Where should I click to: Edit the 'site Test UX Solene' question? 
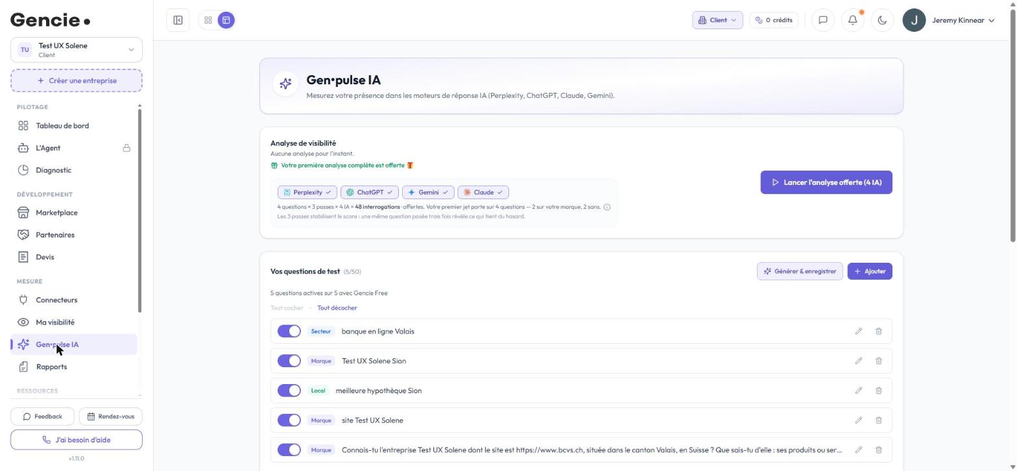tap(858, 420)
